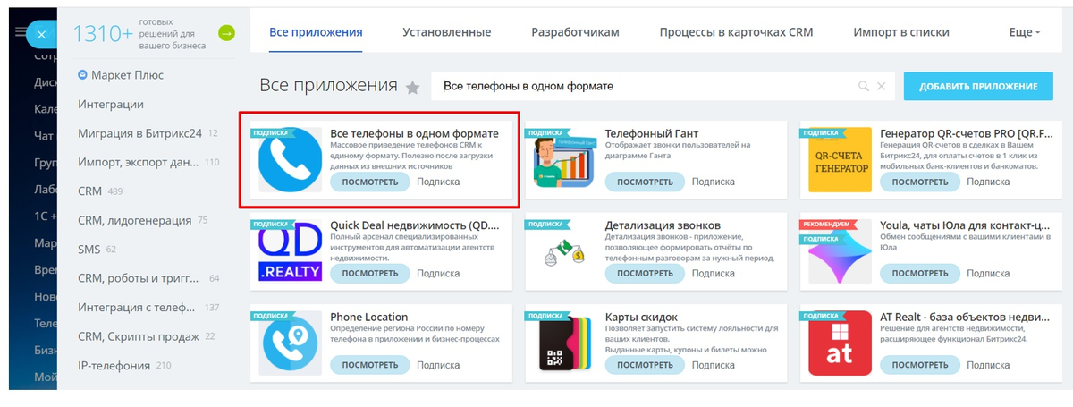
Task: Click ПОСМОТРЕТЬ for Генератор QR-счетов PRO
Action: 919,182
